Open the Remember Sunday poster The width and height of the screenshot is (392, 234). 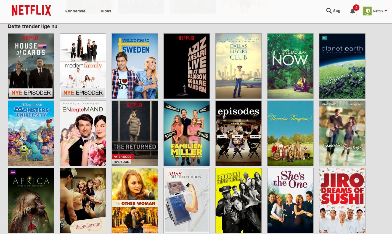click(342, 133)
